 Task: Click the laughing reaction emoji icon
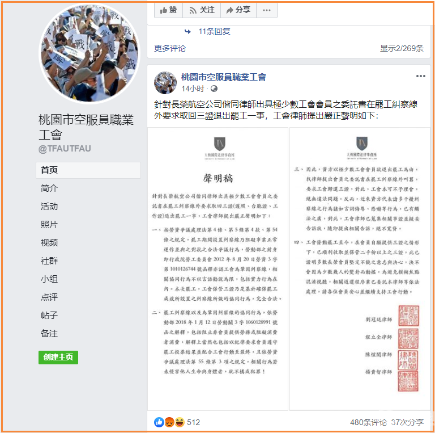(180, 422)
